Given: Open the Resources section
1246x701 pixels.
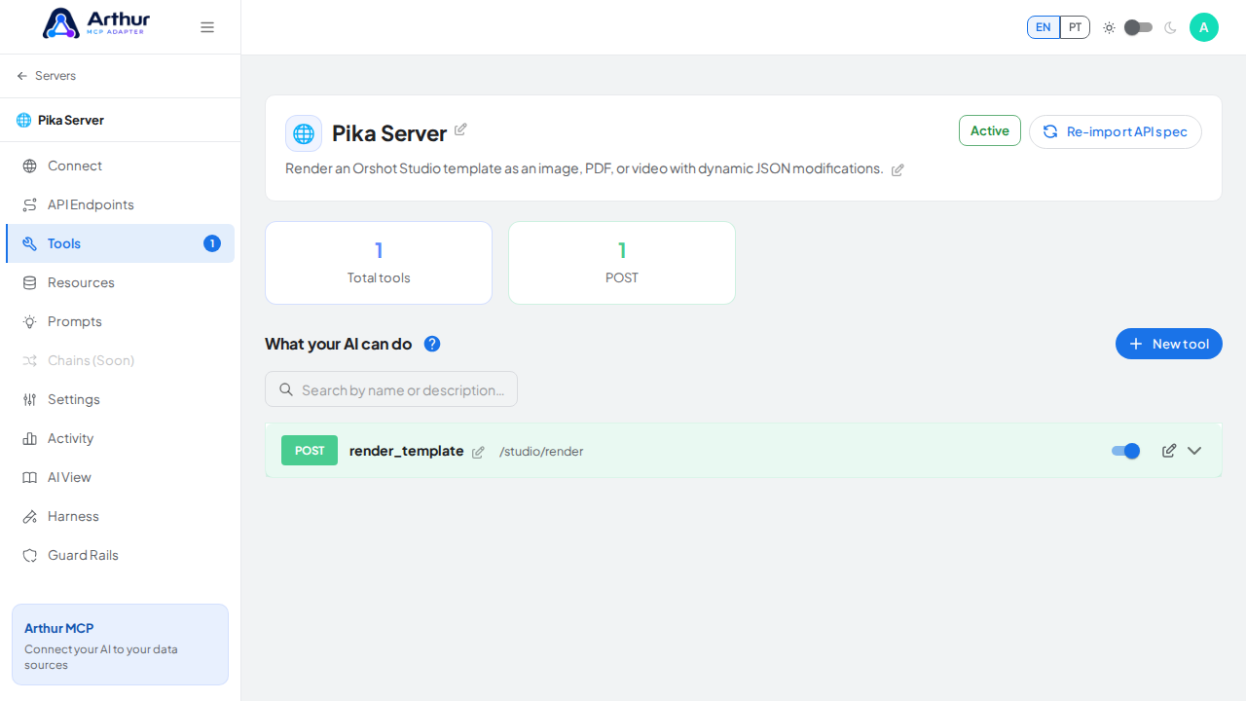Looking at the screenshot, I should point(120,282).
